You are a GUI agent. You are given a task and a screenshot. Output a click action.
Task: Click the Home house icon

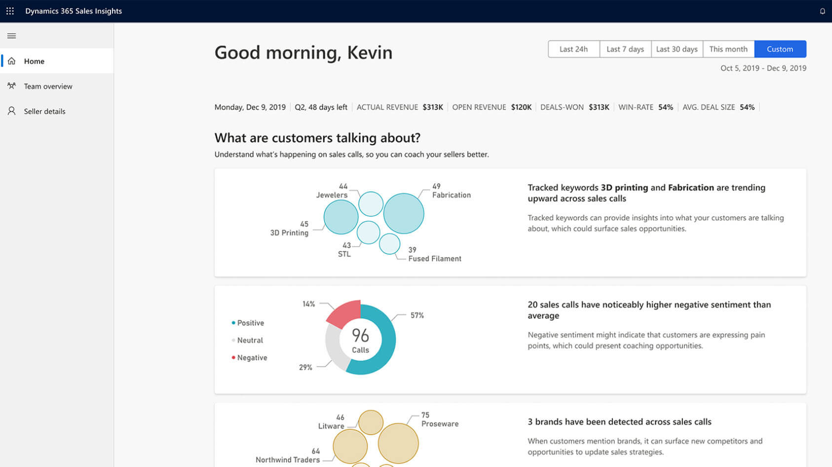pos(11,61)
